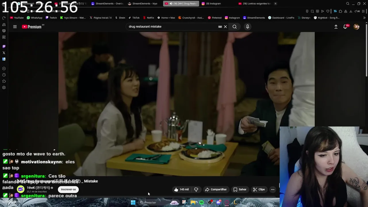This screenshot has height=207, width=368.
Task: Open the 1theK channel name link
Action: (x=38, y=188)
